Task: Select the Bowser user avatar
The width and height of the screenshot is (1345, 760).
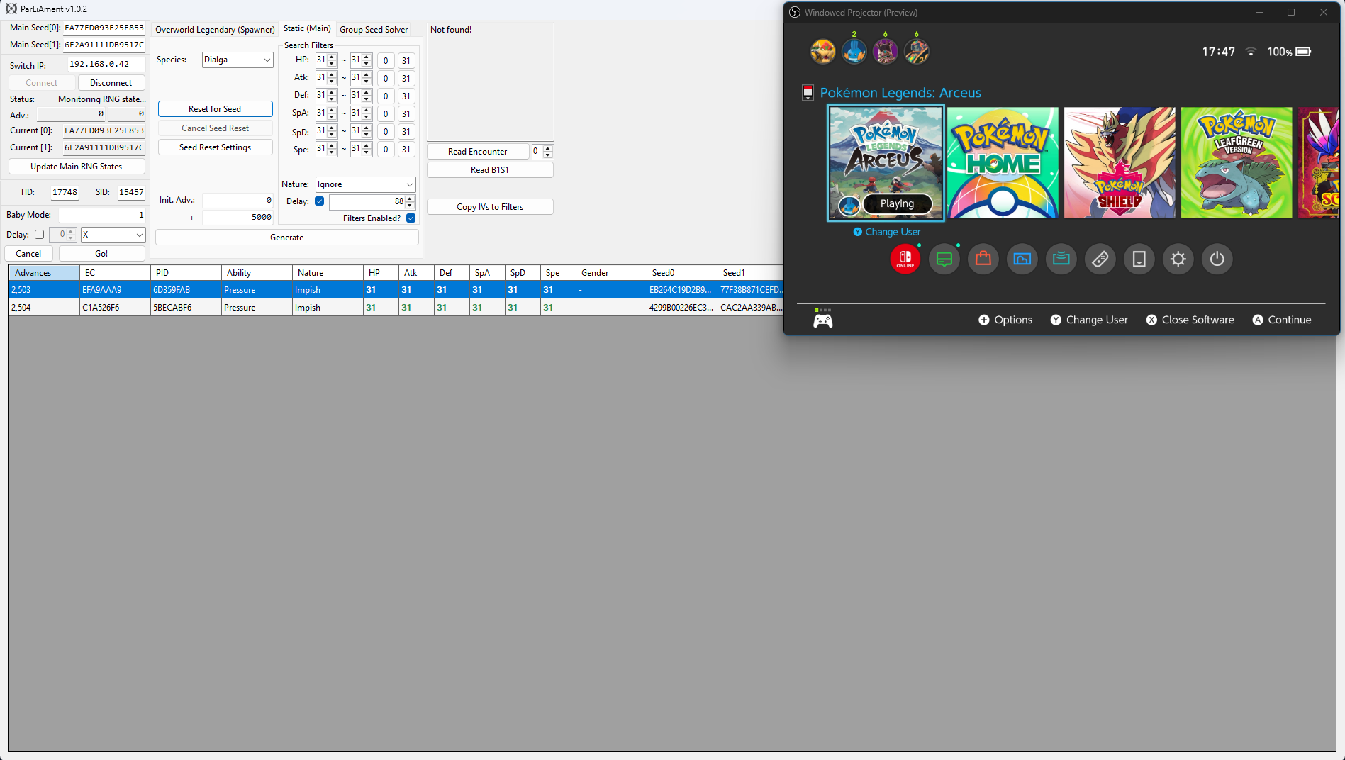Action: pos(822,52)
